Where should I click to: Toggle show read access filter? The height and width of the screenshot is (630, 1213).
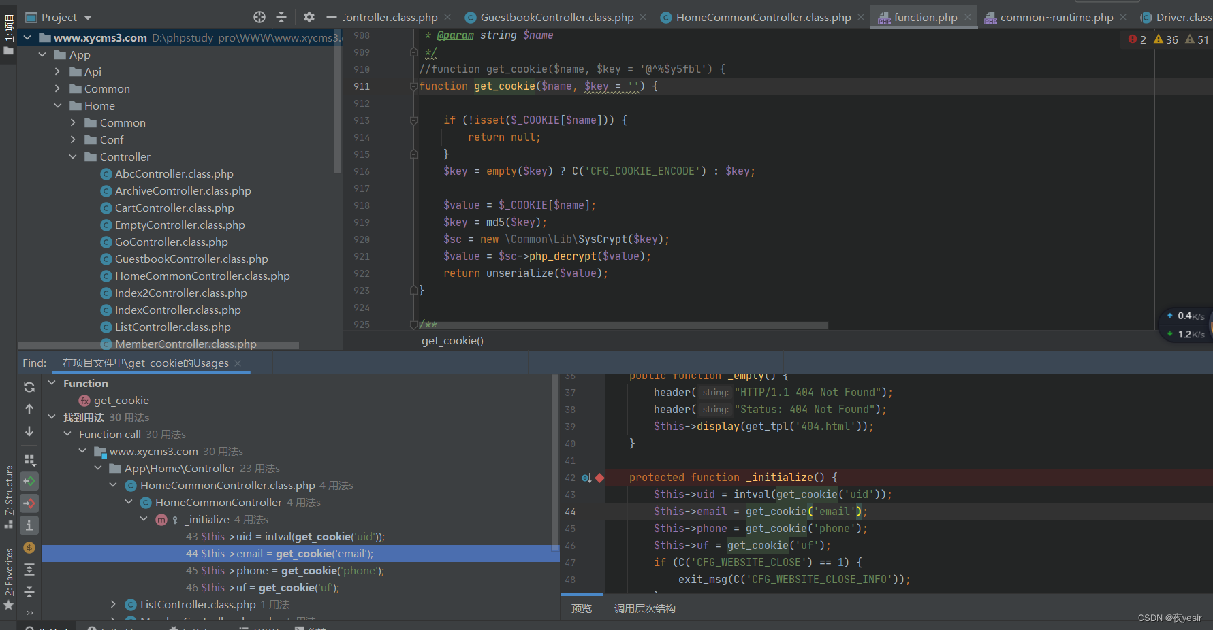click(x=29, y=482)
